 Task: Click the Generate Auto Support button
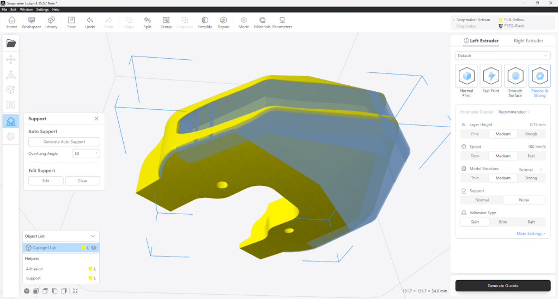tap(64, 142)
